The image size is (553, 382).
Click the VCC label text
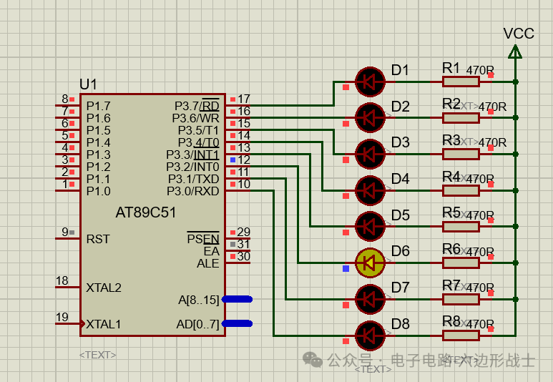pyautogui.click(x=519, y=34)
